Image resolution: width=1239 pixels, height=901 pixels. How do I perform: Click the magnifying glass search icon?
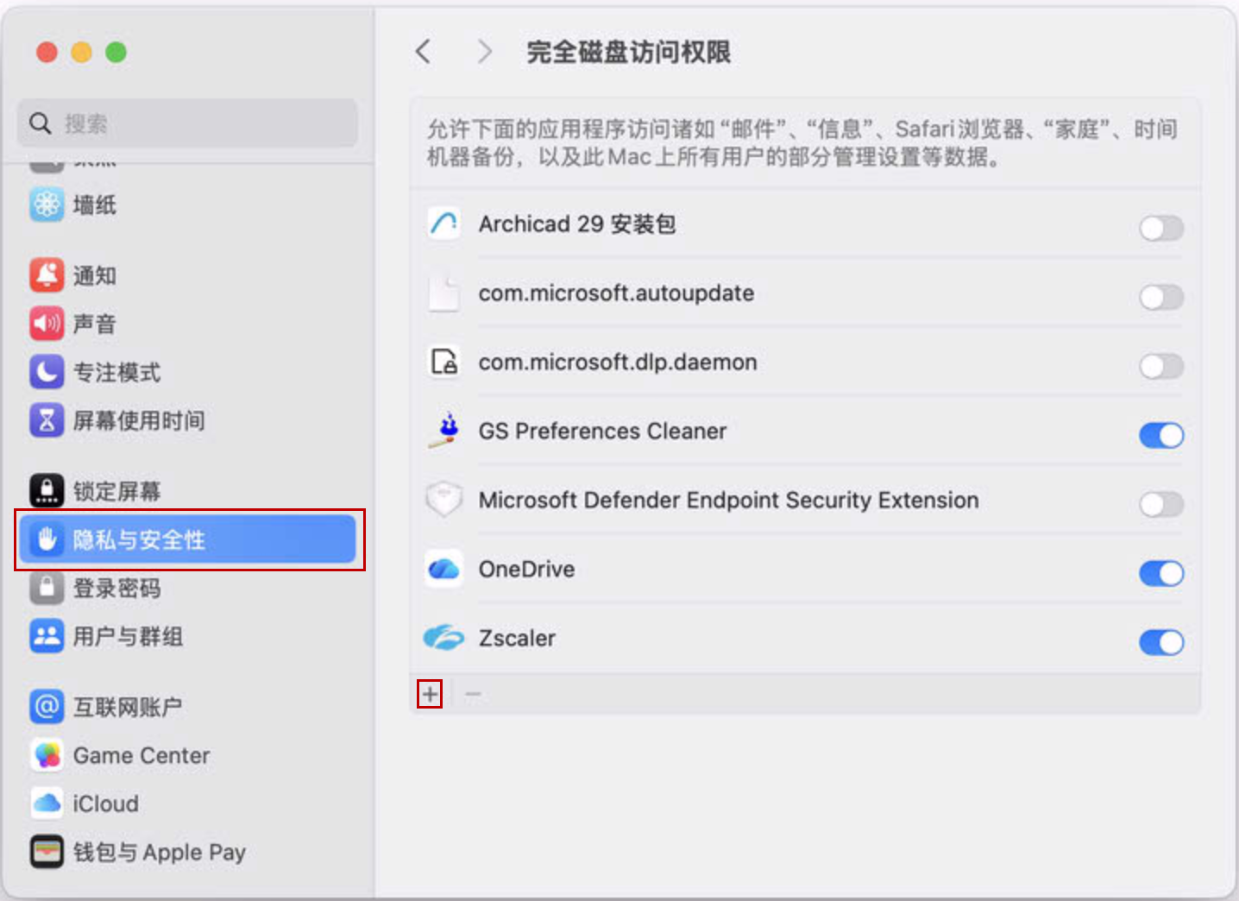(40, 123)
